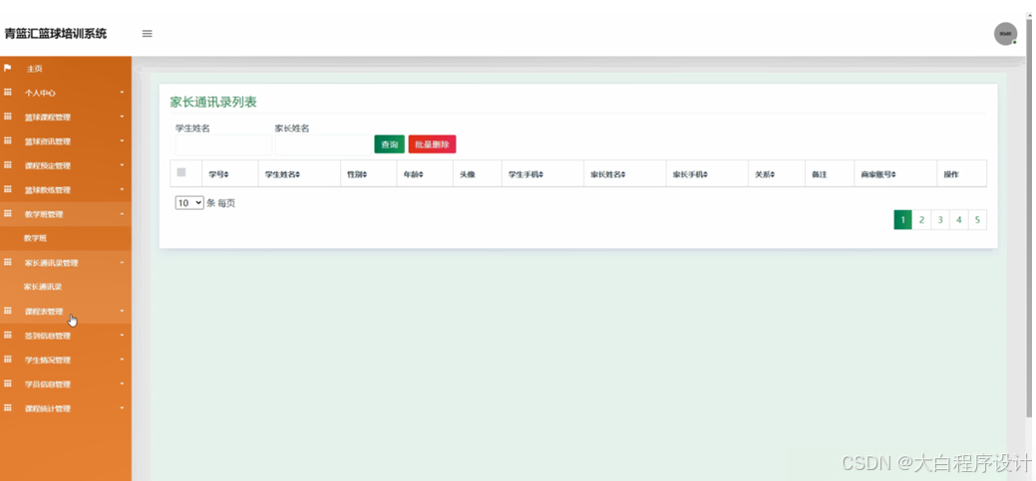
Task: Open the user avatar in top right
Action: tap(1005, 34)
